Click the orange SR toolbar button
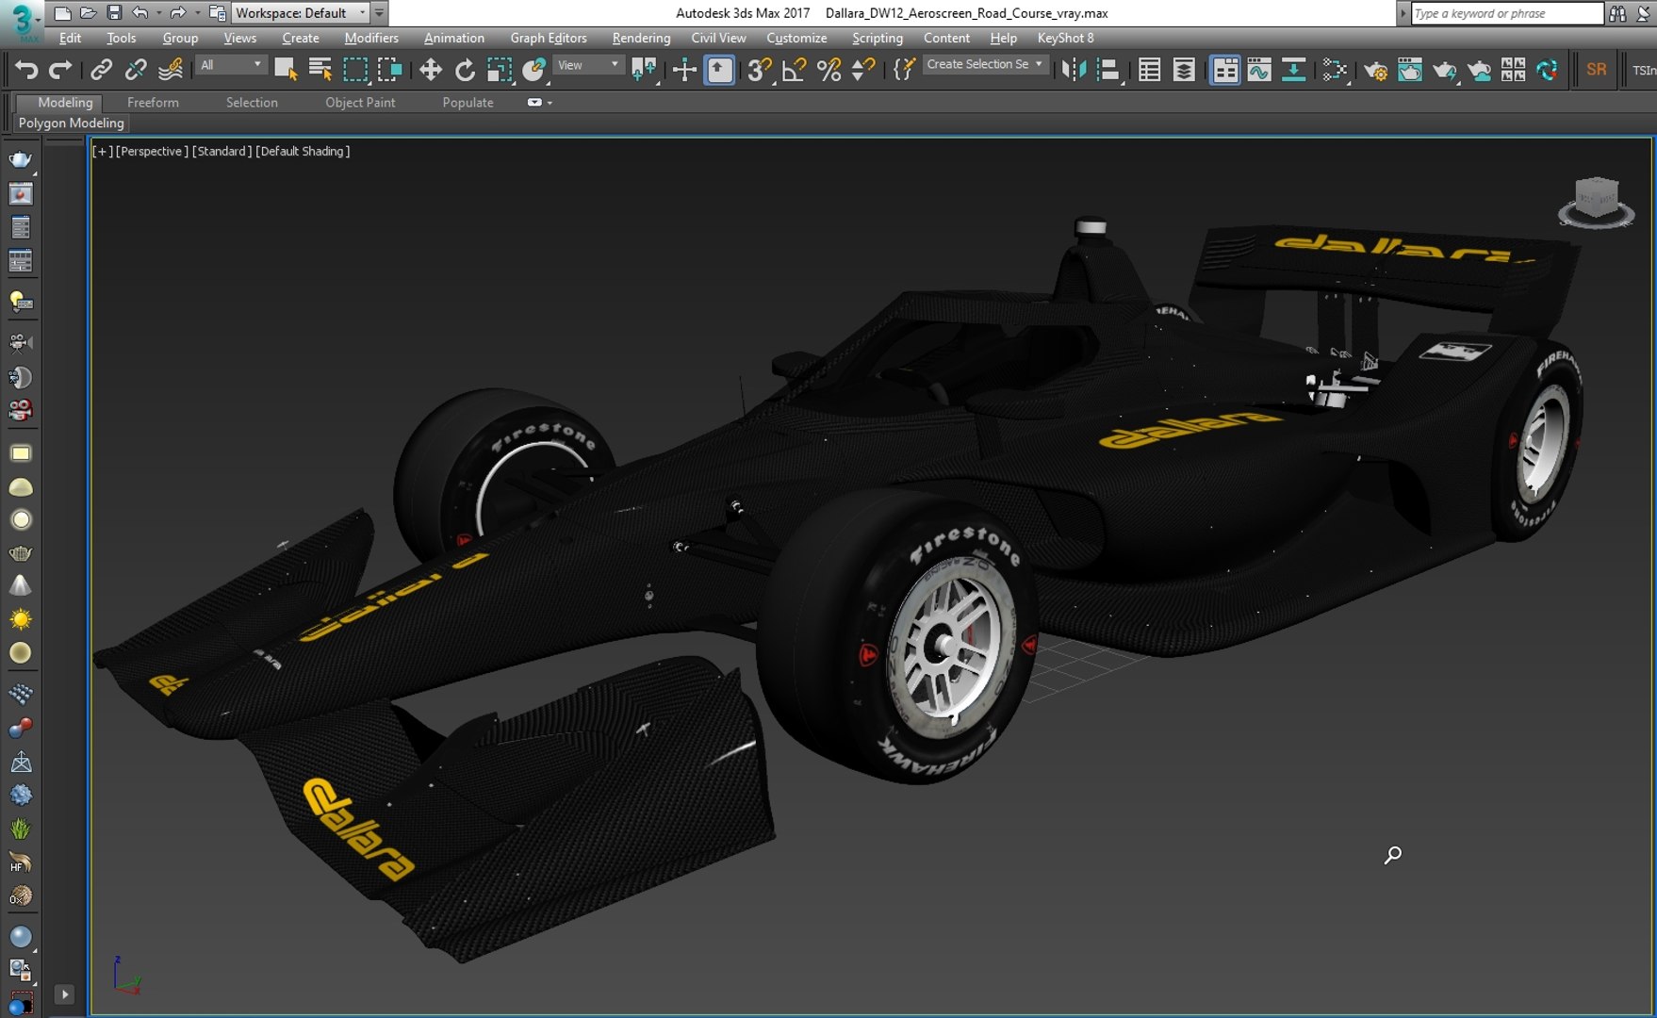 [1597, 70]
